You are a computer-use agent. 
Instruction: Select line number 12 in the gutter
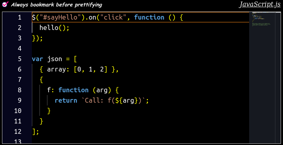pyautogui.click(x=18, y=132)
